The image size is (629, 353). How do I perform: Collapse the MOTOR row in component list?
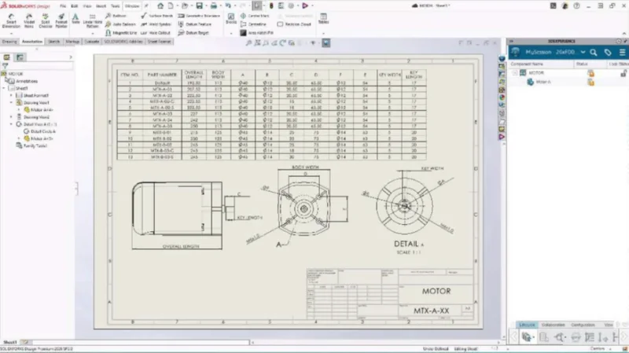point(515,73)
